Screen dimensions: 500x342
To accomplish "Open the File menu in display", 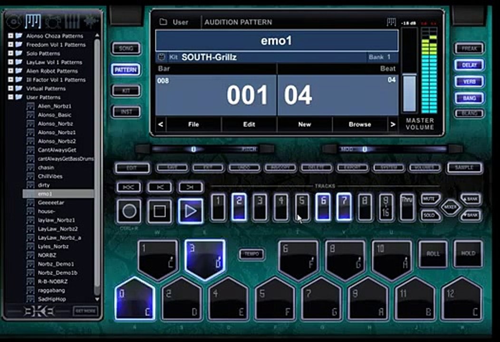I will coord(193,124).
